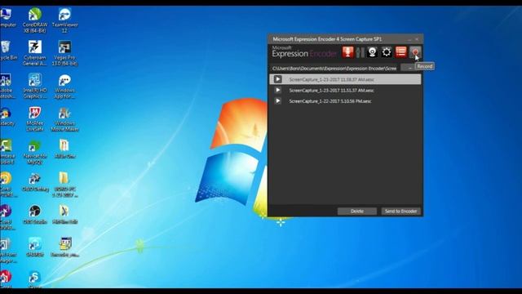
Task: Select the Navicat for MySQL desktop icon
Action: click(35, 152)
